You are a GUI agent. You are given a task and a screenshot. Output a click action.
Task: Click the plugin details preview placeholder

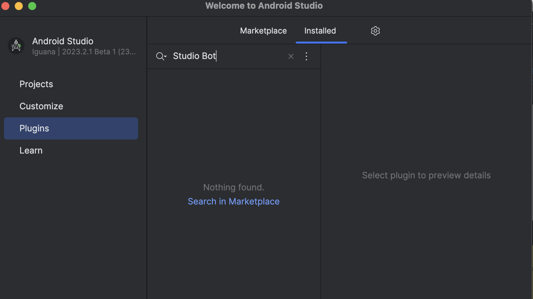[x=426, y=175]
